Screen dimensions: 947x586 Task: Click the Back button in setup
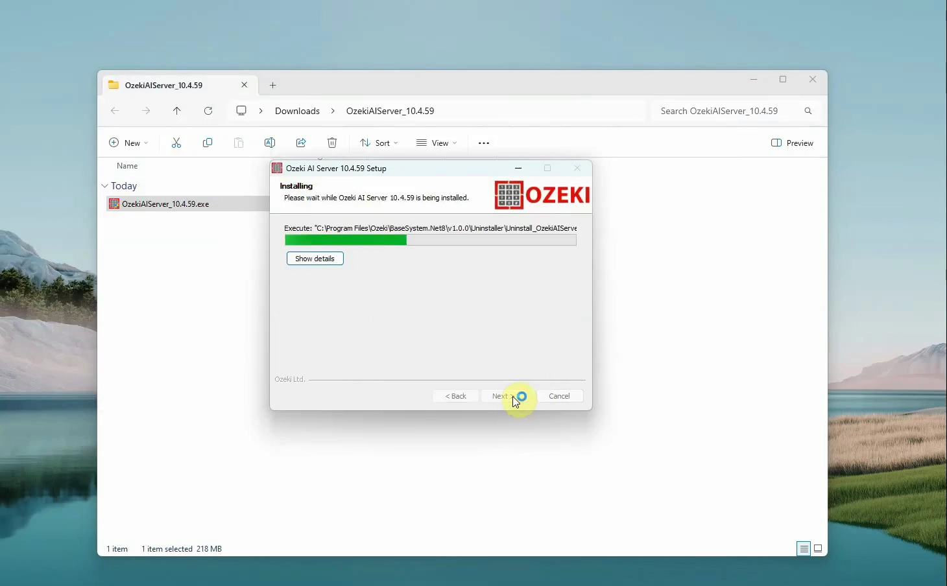pyautogui.click(x=456, y=396)
